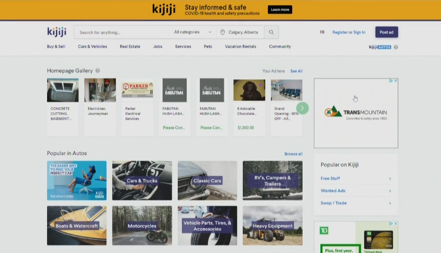Open Heavy Equipment category tile

(273, 226)
